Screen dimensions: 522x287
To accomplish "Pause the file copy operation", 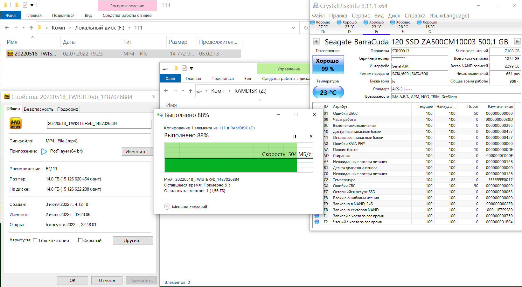I will tap(295, 136).
